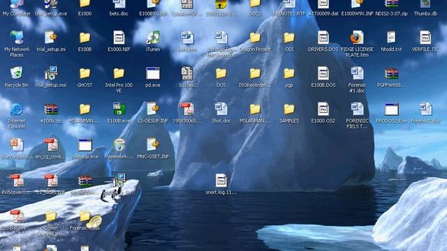Select the iTunes shortcut icon

tap(153, 38)
